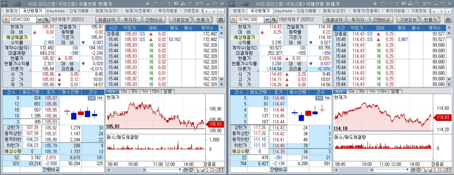This screenshot has height=175, width=454.
Task: Click the link chain icon in the 3-year bond window title bar
Action: (x=163, y=4)
